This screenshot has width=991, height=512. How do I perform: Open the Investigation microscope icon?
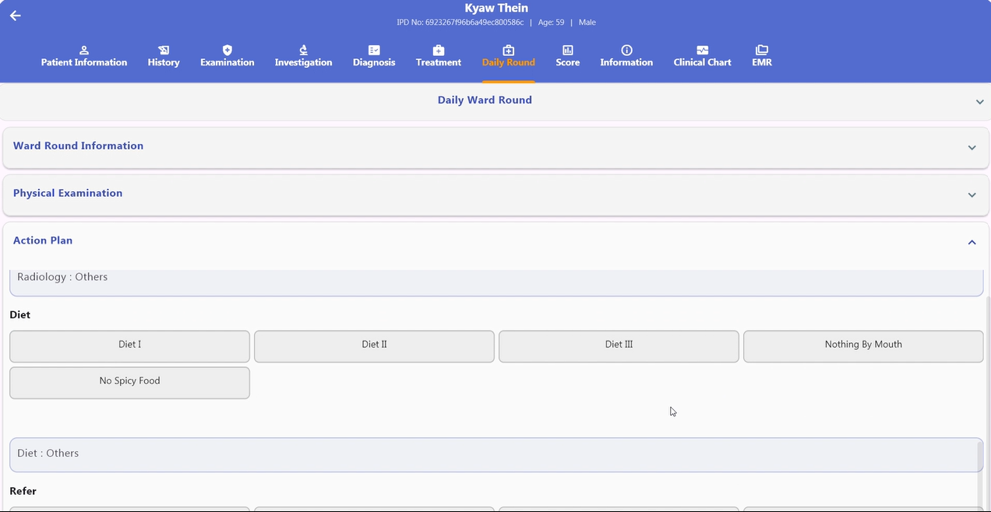[x=304, y=50]
